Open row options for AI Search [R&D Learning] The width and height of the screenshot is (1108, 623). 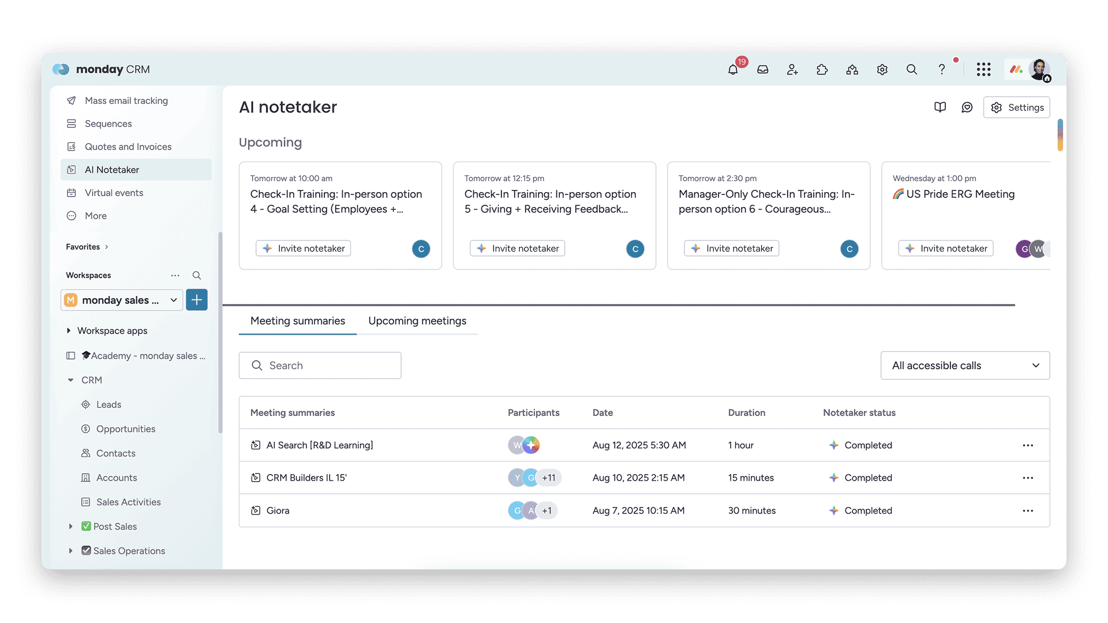(x=1028, y=445)
